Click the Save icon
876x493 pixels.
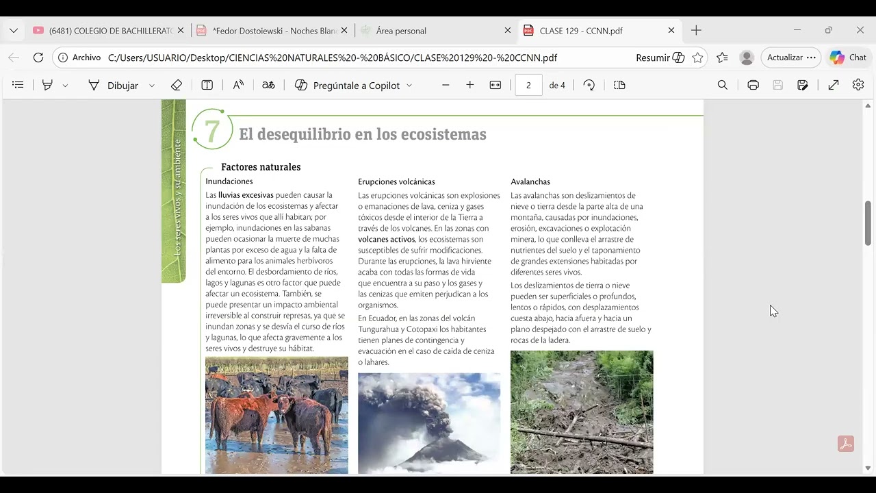(778, 85)
